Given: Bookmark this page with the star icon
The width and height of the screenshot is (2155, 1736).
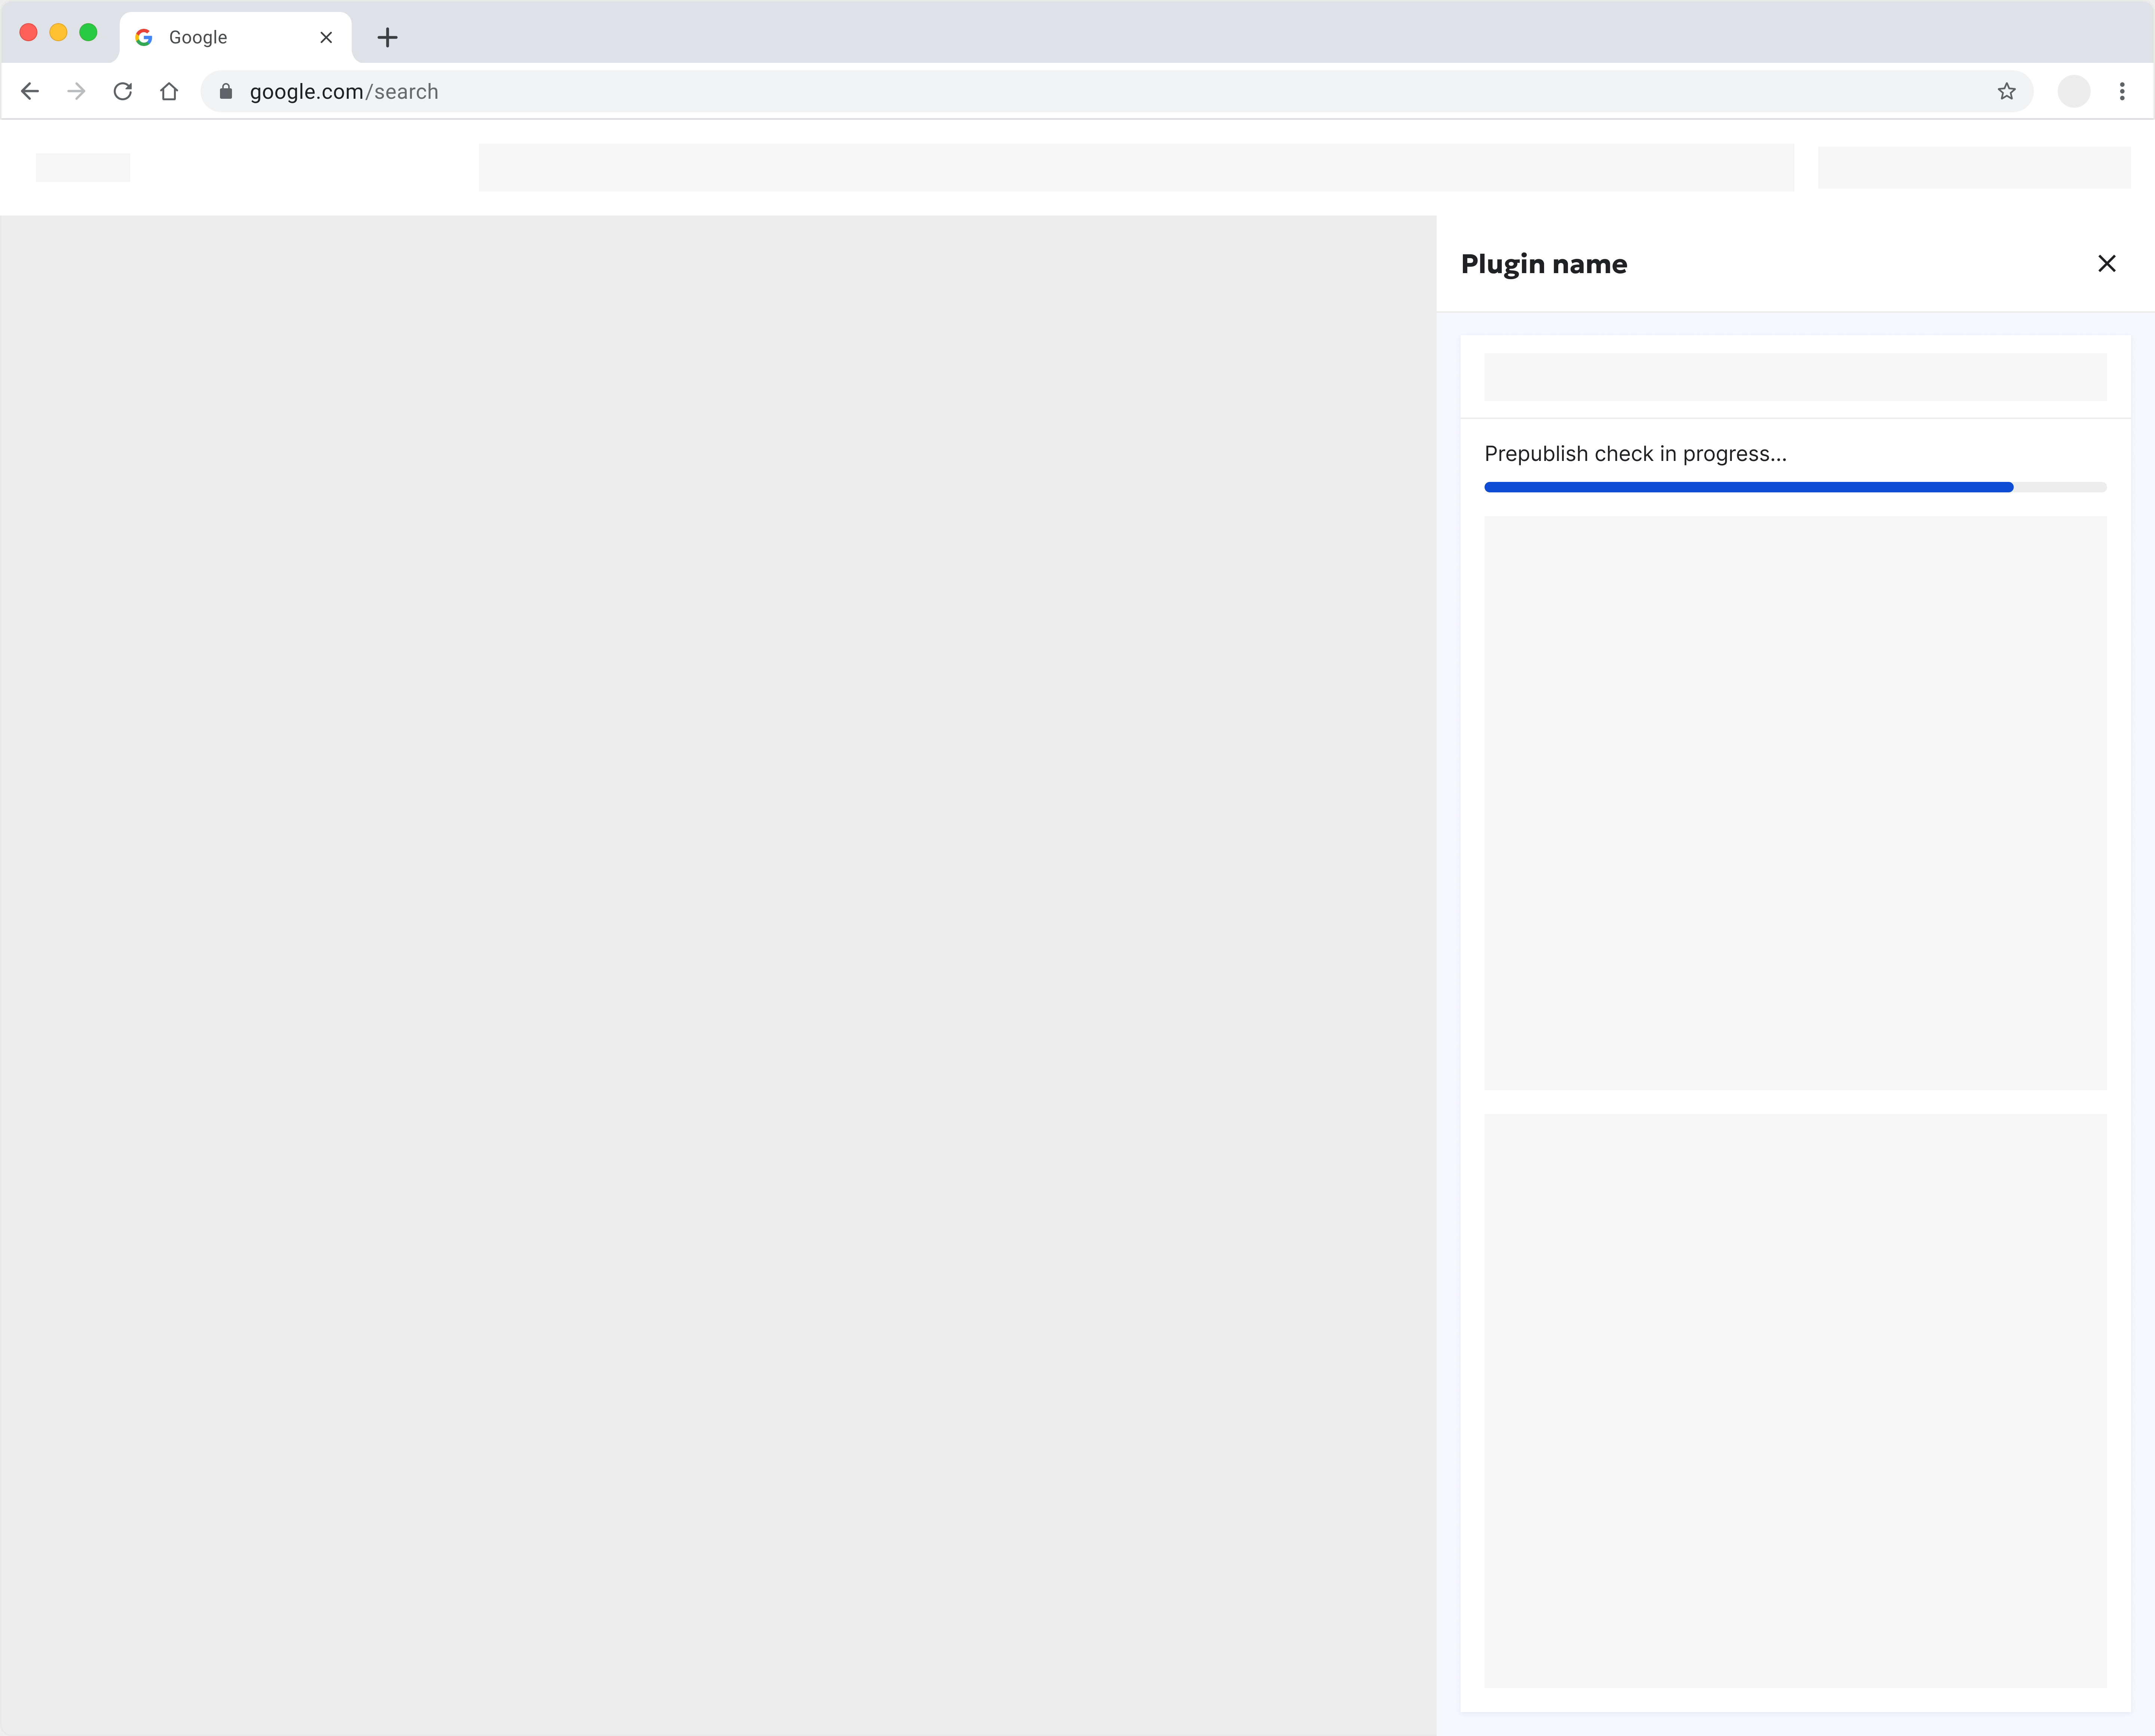Looking at the screenshot, I should coord(2007,91).
